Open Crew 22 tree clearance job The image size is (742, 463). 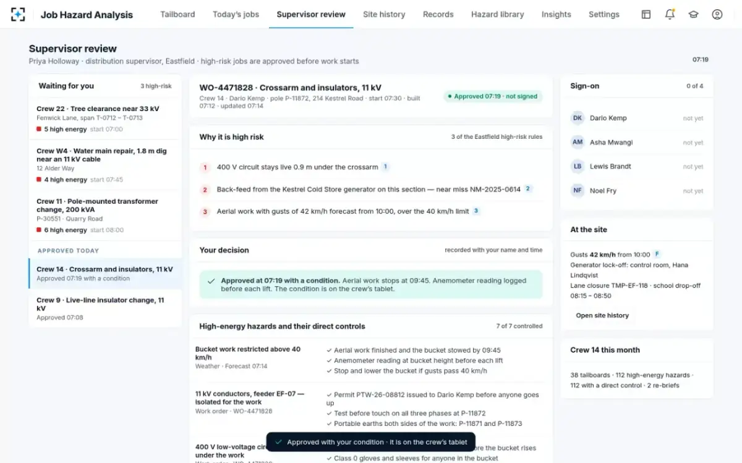(x=105, y=119)
